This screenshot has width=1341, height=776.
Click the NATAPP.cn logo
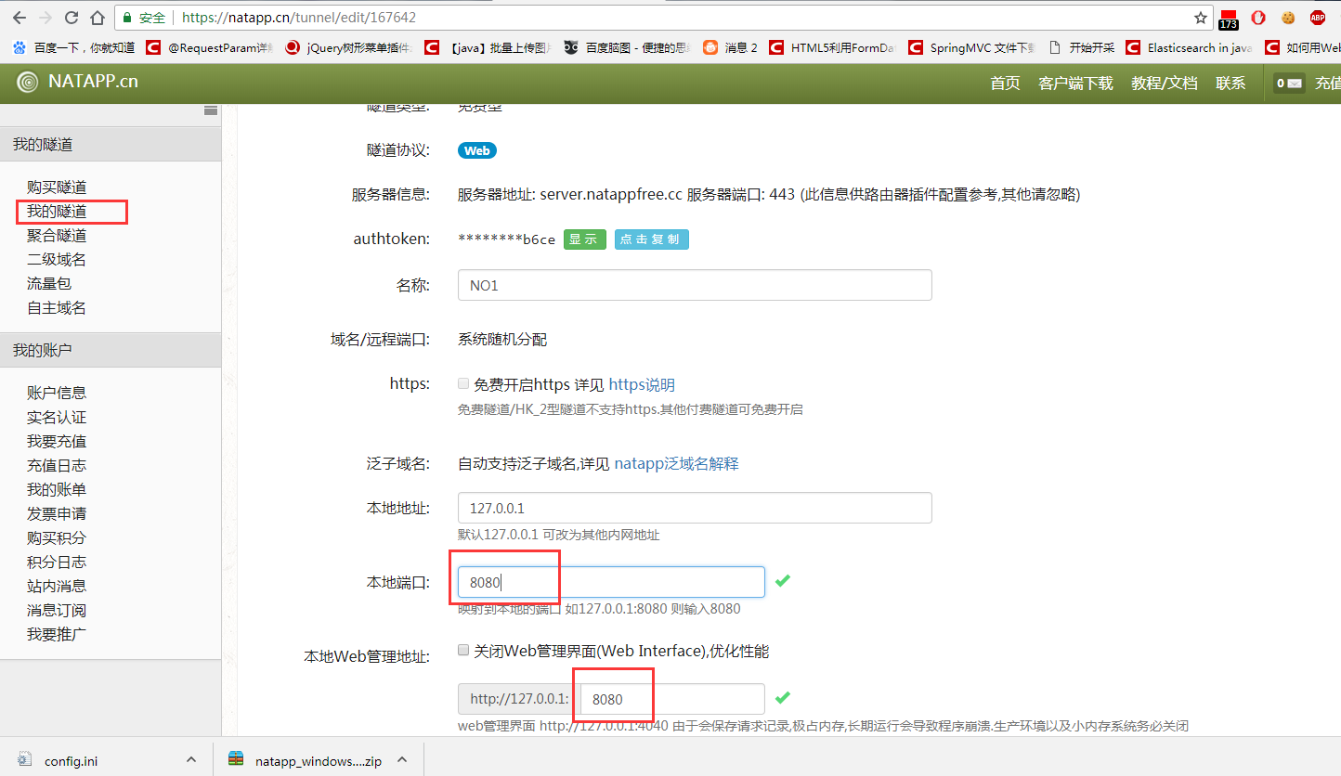pos(78,82)
